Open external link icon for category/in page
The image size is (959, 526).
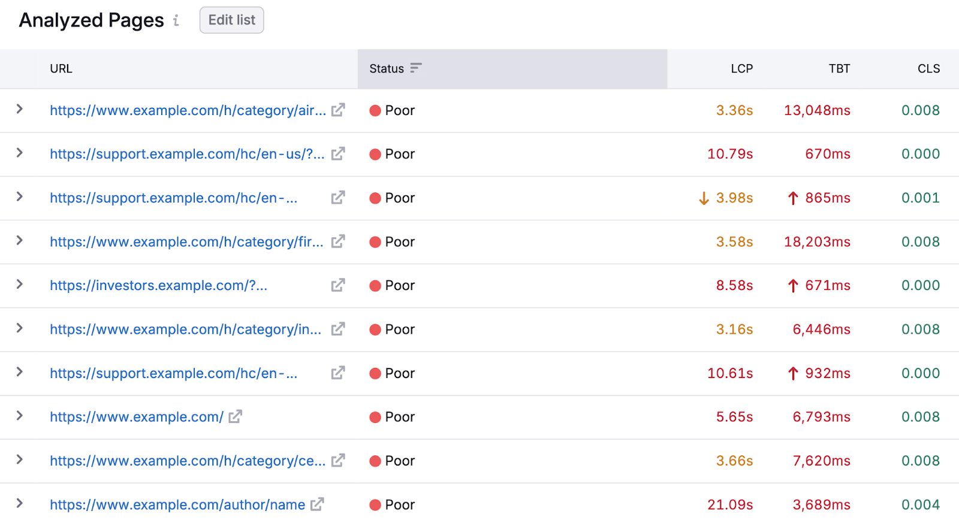pyautogui.click(x=338, y=329)
